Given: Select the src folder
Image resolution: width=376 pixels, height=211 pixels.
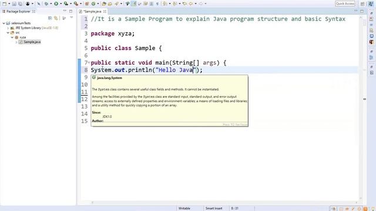Looking at the screenshot, I should [x=18, y=33].
